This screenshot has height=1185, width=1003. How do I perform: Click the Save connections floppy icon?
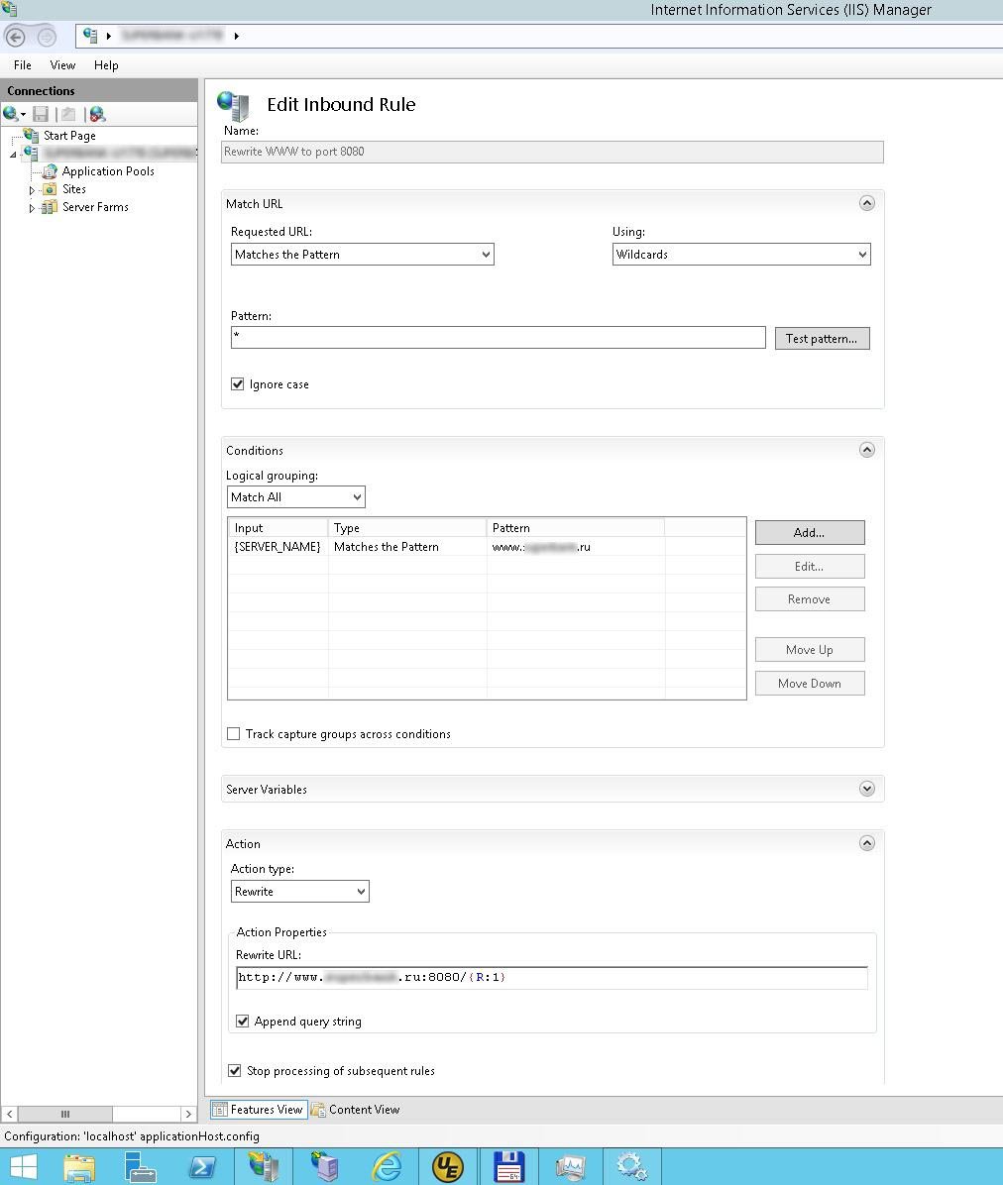coord(41,114)
